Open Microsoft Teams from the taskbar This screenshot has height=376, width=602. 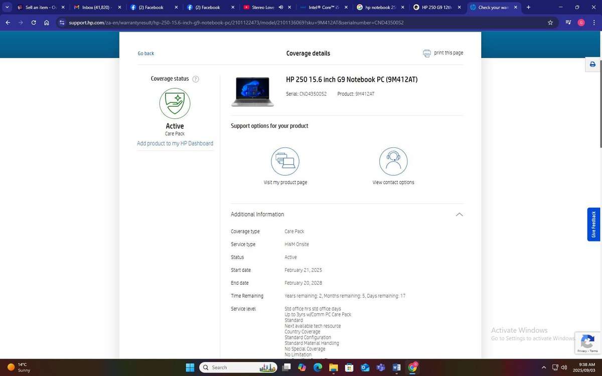click(381, 367)
